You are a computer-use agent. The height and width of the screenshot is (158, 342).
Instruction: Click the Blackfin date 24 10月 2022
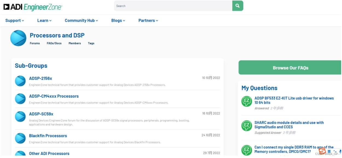tap(211, 135)
